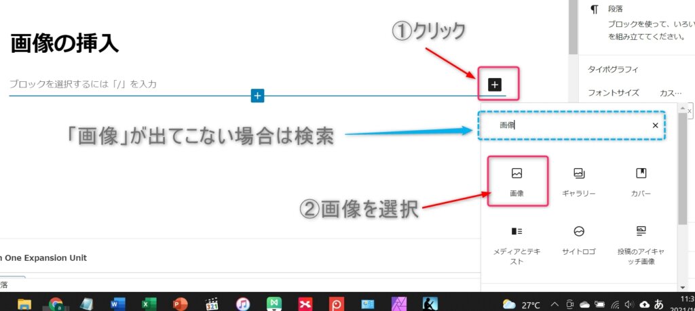Open Google Chrome from the taskbar

point(56,304)
